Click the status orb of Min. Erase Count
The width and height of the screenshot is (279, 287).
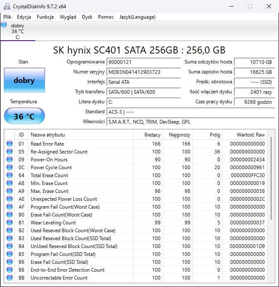coord(10,183)
